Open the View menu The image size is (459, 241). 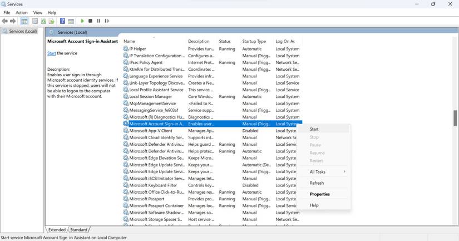click(x=37, y=13)
